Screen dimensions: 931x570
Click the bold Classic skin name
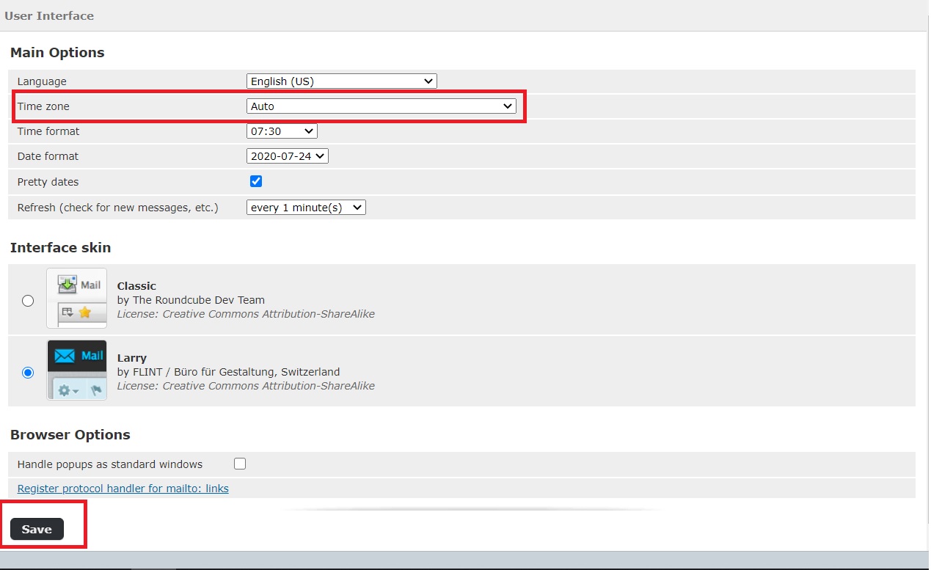(136, 286)
